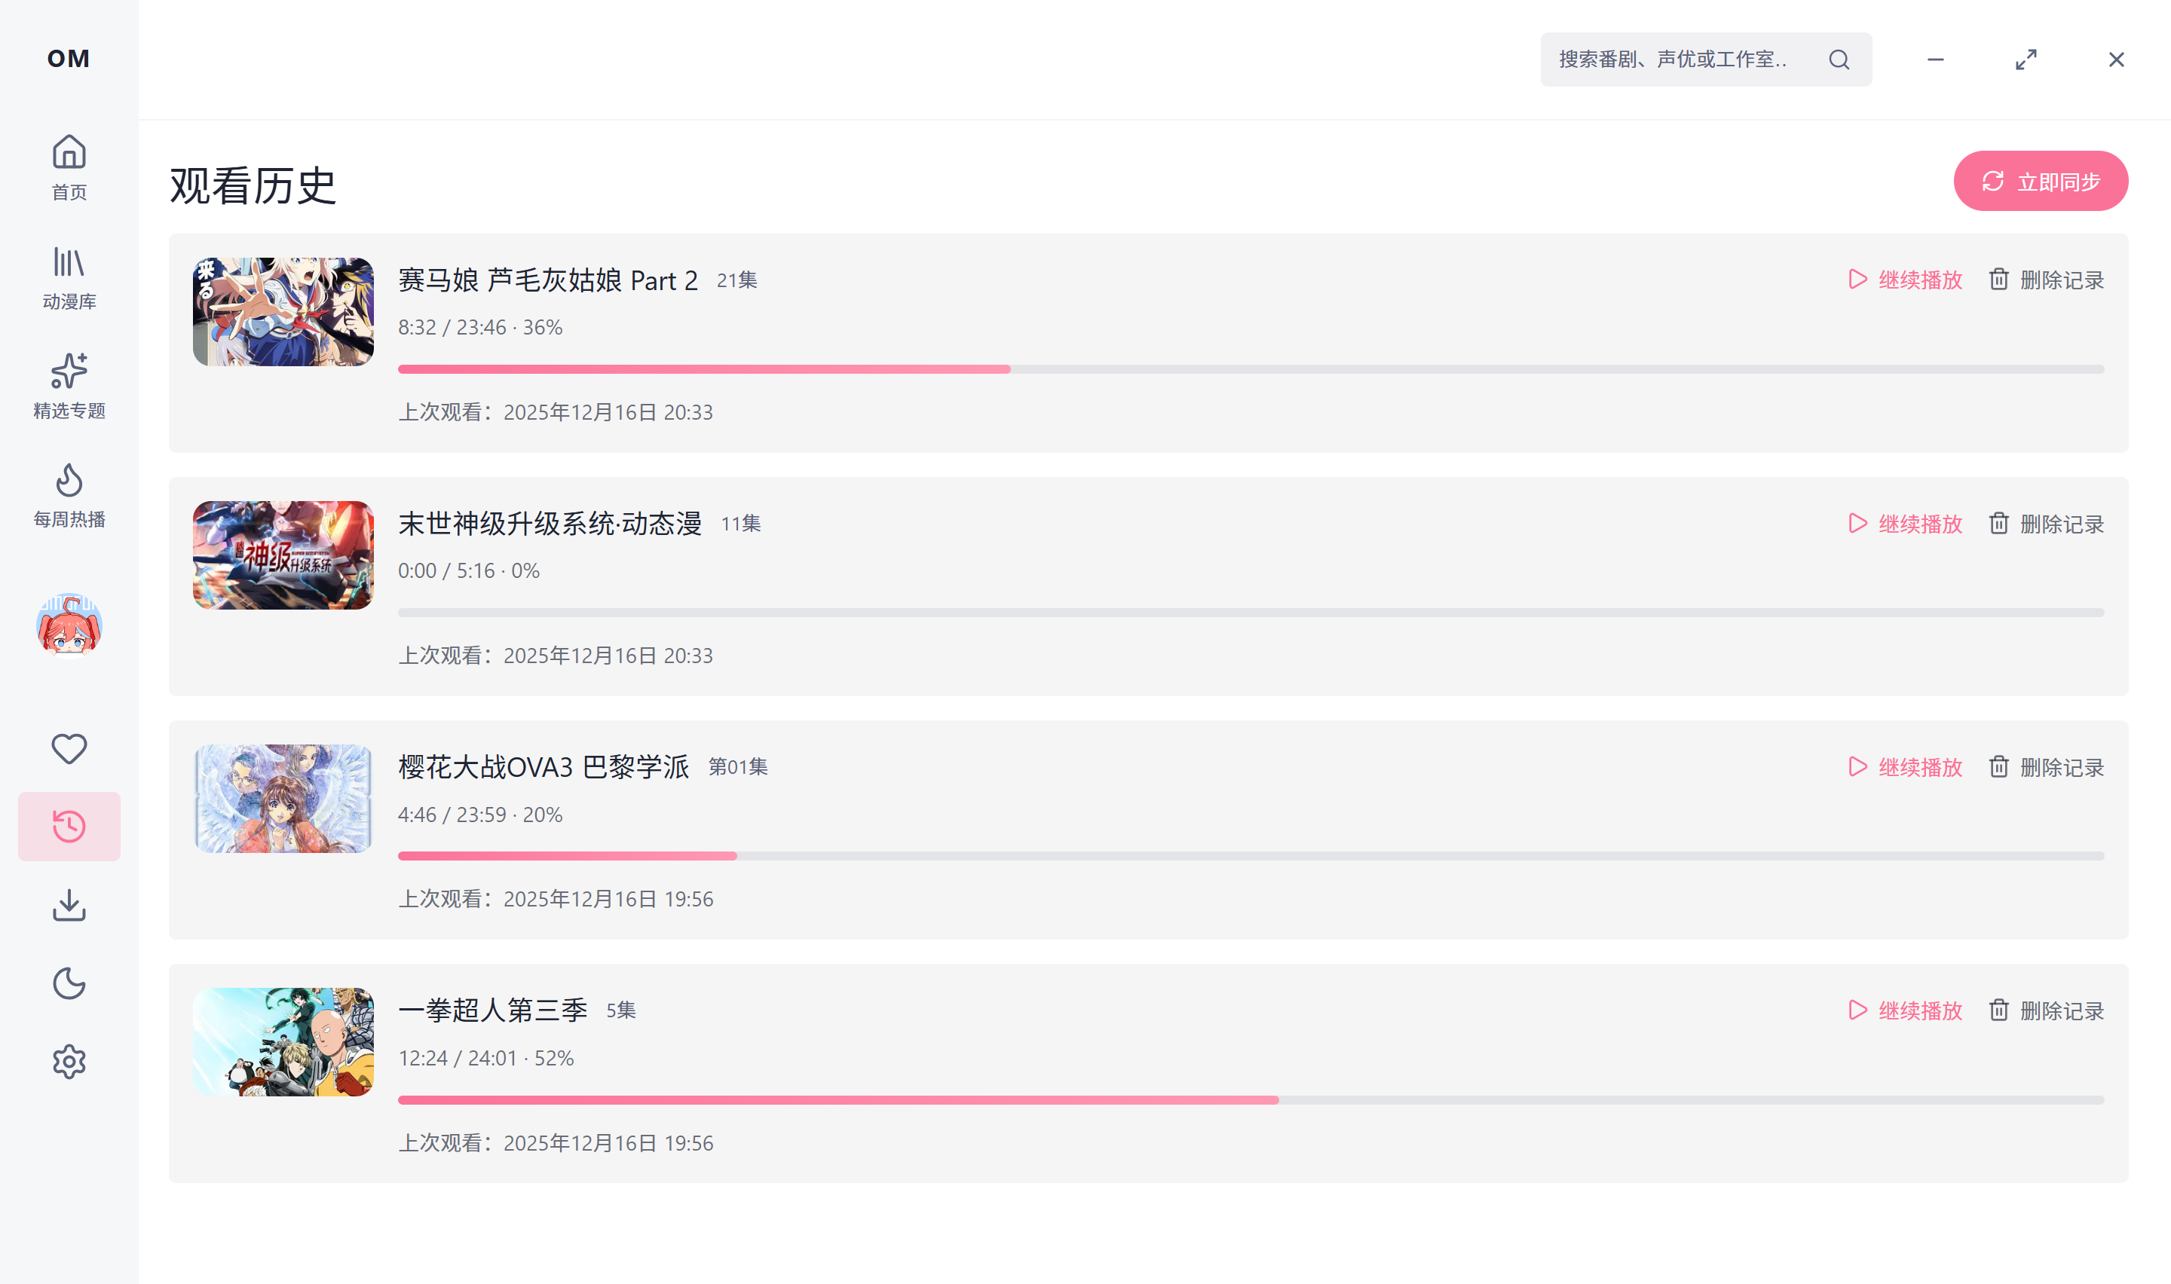The width and height of the screenshot is (2171, 1284).
Task: Click the expand fullscreen window icon
Action: 2026,60
